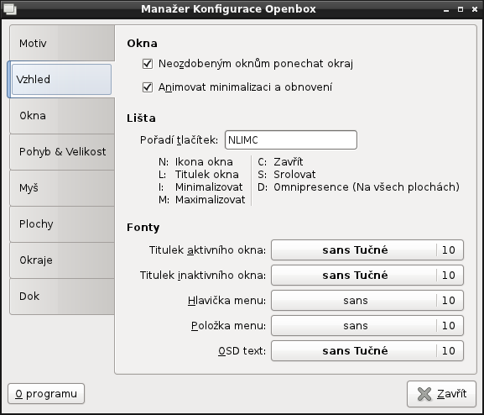
Task: Click the Lišta section heading
Action: click(141, 118)
